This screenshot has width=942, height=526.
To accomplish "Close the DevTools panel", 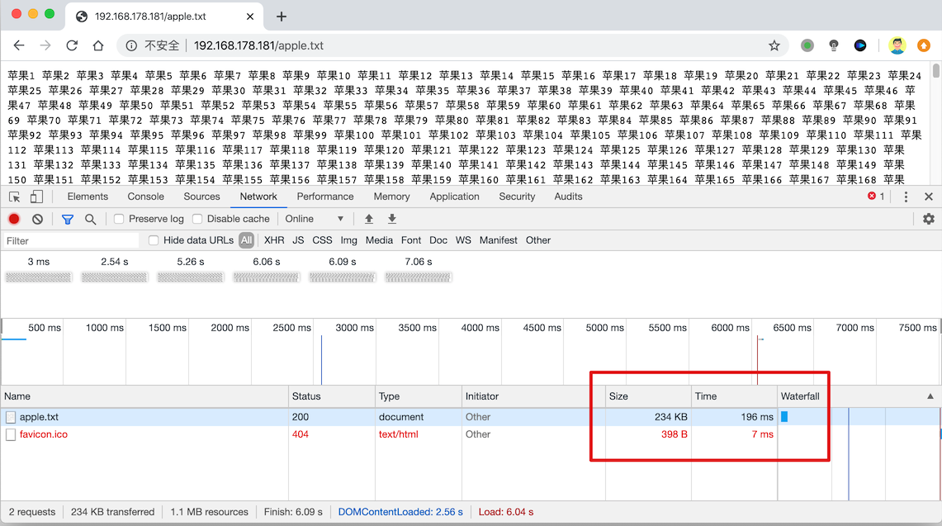I will 928,197.
